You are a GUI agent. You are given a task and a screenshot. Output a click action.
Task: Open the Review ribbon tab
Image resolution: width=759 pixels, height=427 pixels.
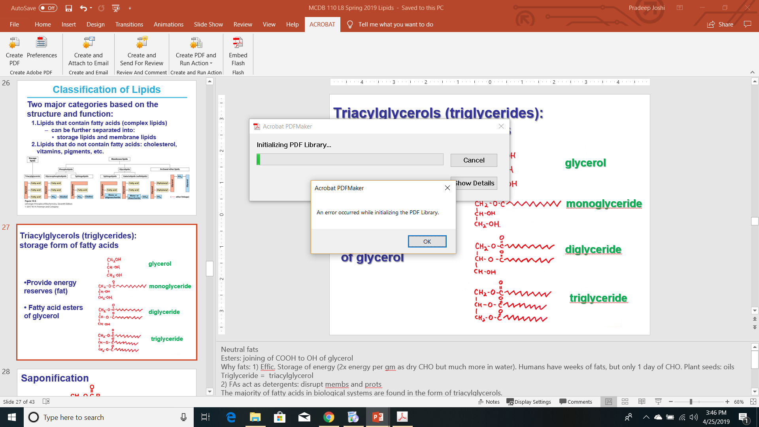[x=242, y=24]
